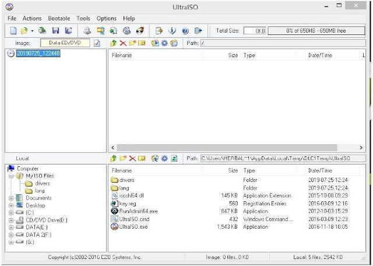Click the gear icon in image toolbar
373x266 pixels.
click(x=164, y=43)
